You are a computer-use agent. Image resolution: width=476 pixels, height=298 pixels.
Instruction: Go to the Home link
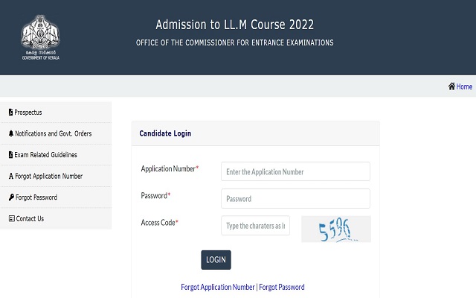tap(464, 86)
